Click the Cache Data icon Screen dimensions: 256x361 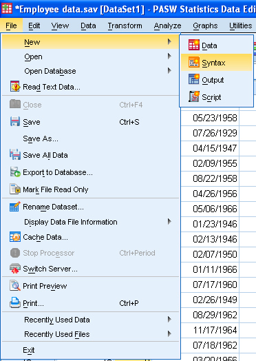[x=15, y=237]
